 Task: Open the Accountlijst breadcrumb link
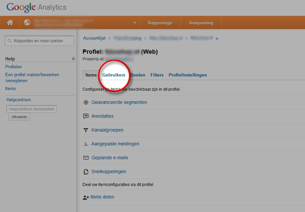pos(94,38)
